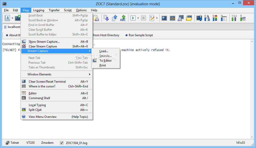This screenshot has width=256, height=148.
Task: Click the color settings toolbar icon
Action: [215, 18]
